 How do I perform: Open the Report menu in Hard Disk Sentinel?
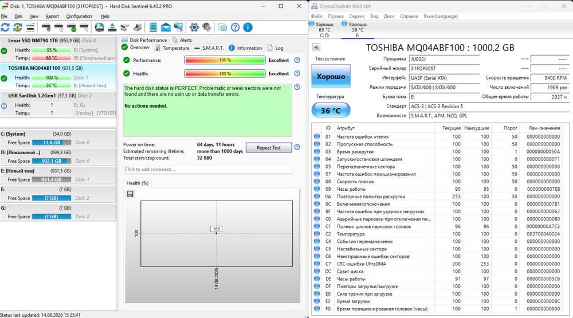(x=52, y=17)
